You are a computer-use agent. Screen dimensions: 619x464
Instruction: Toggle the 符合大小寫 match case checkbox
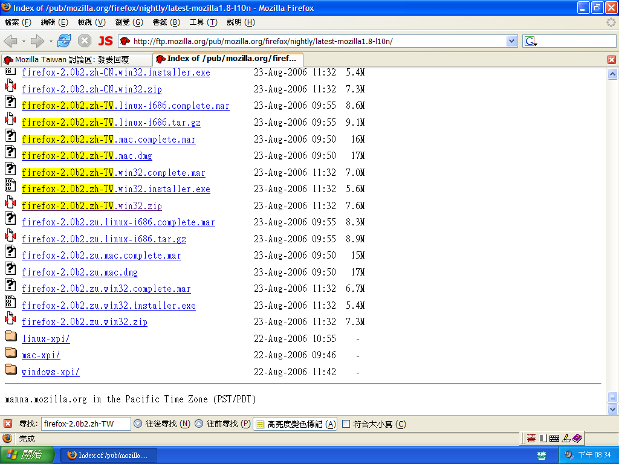[346, 424]
